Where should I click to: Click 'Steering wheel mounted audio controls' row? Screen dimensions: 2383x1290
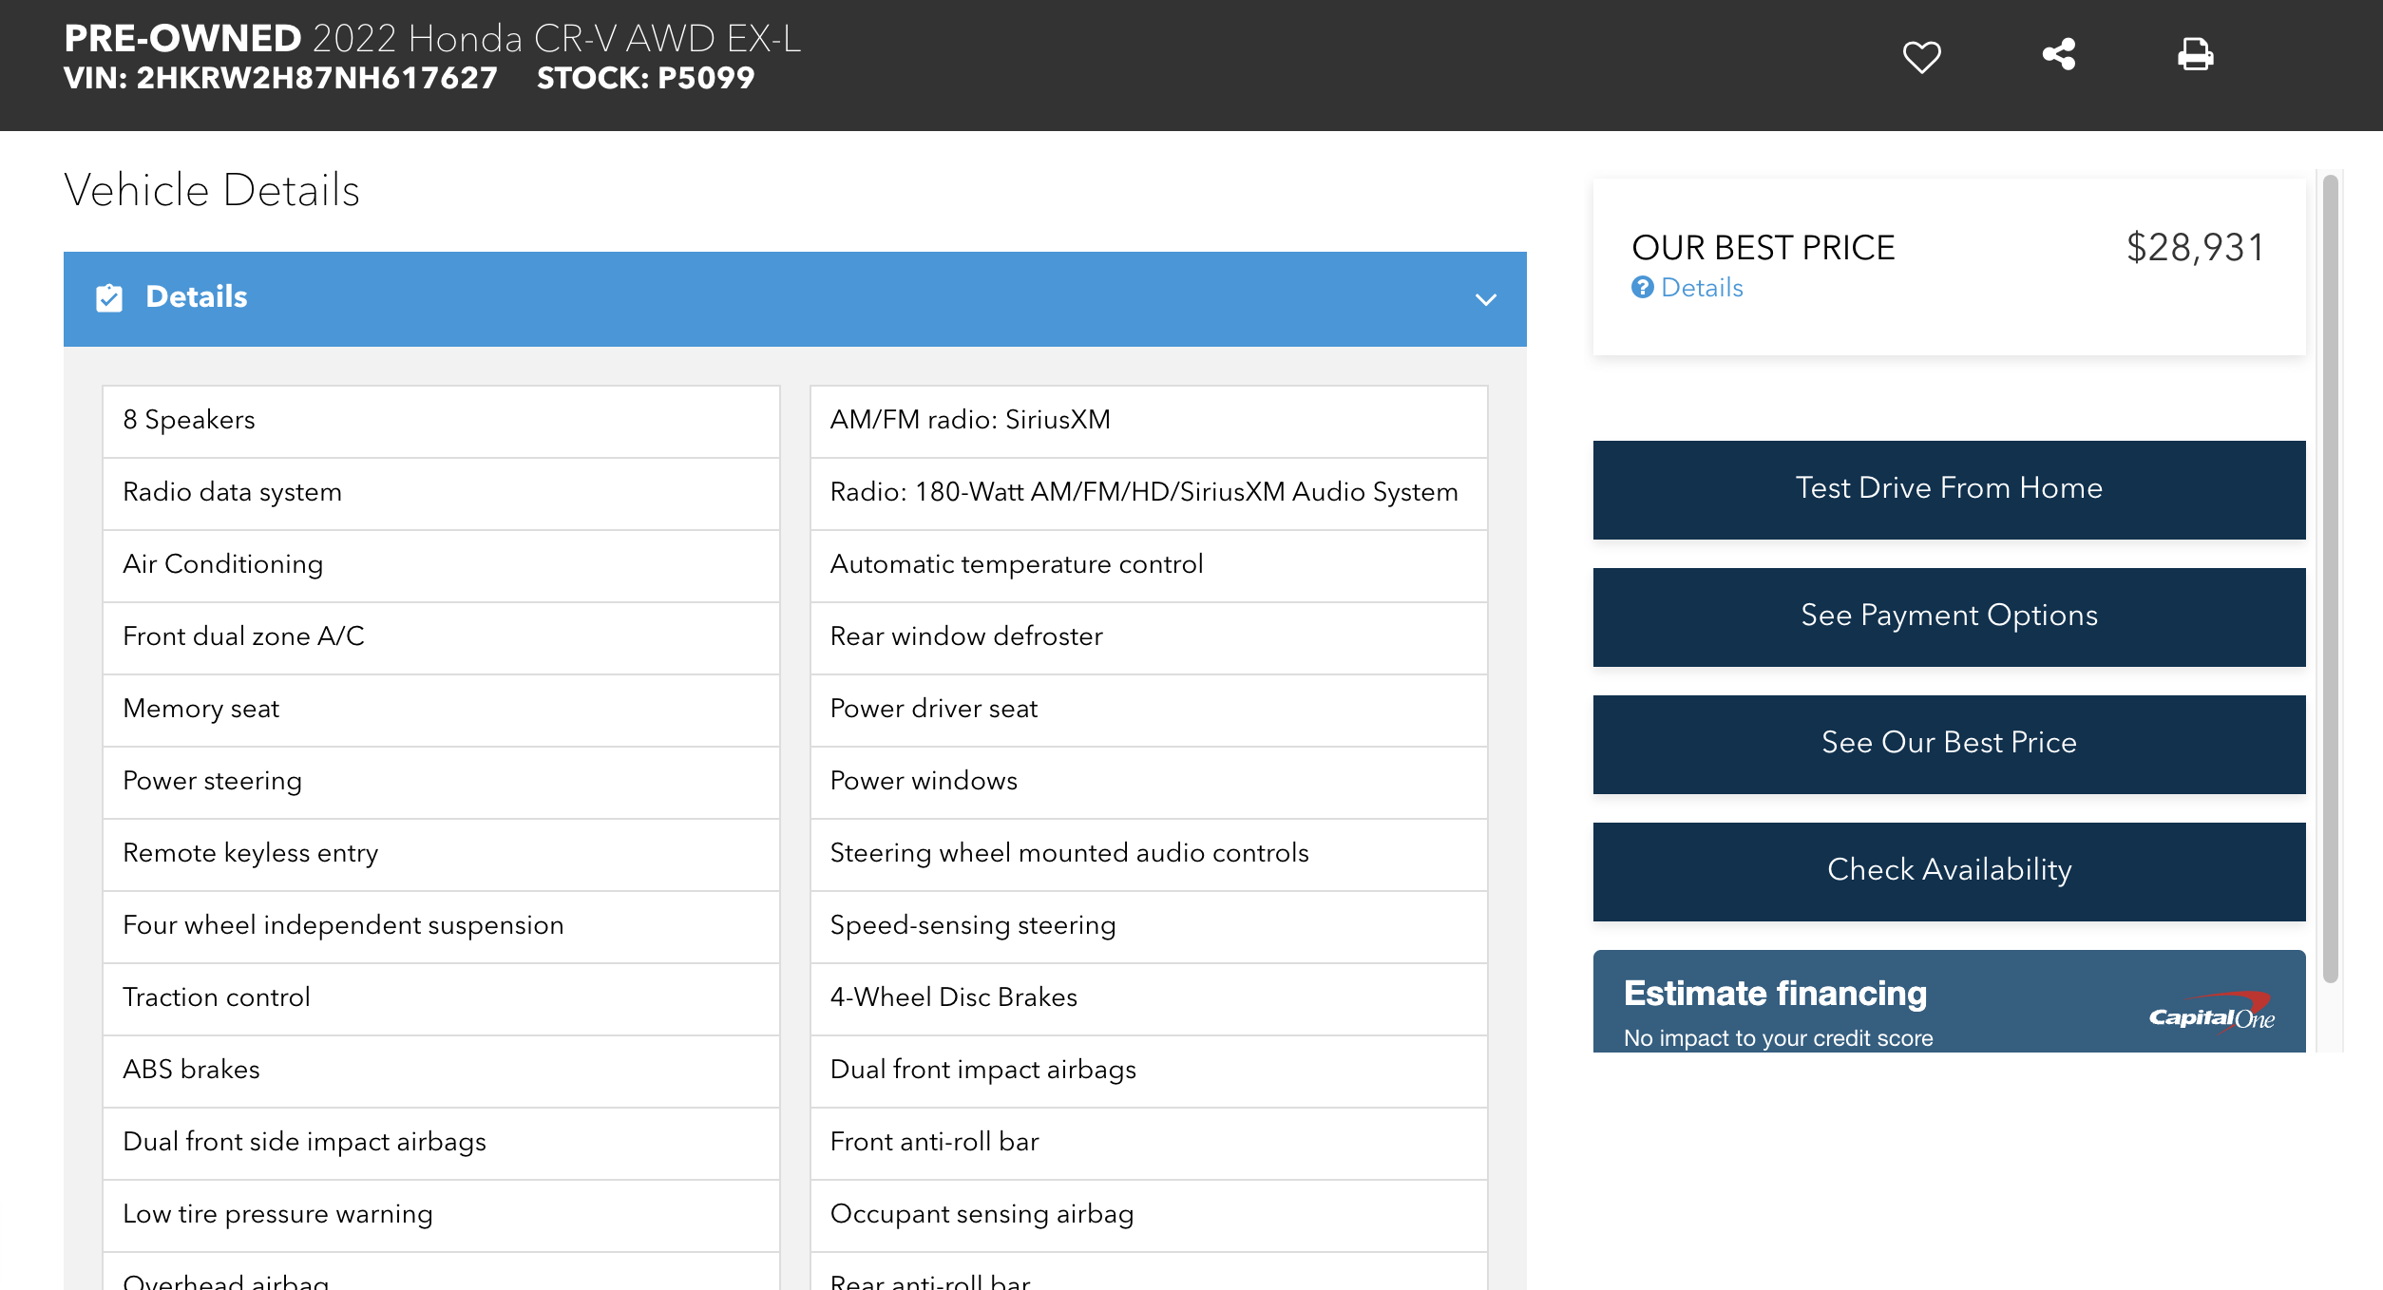click(1149, 854)
